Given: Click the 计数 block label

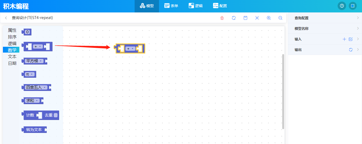Looking at the screenshot, I should [30, 115].
